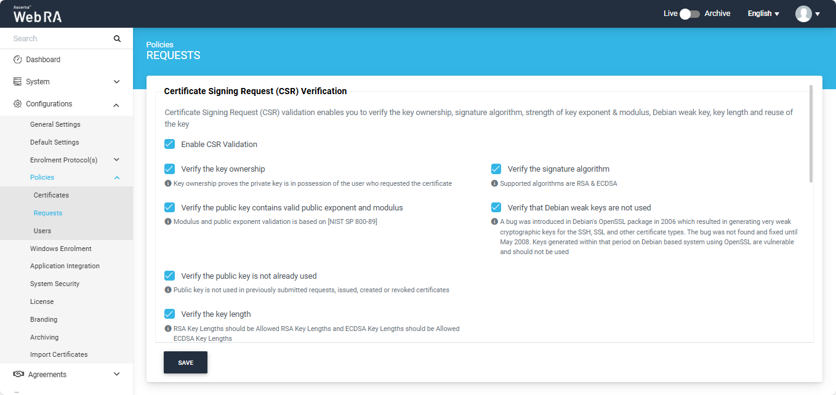Click the System server icon

point(18,82)
